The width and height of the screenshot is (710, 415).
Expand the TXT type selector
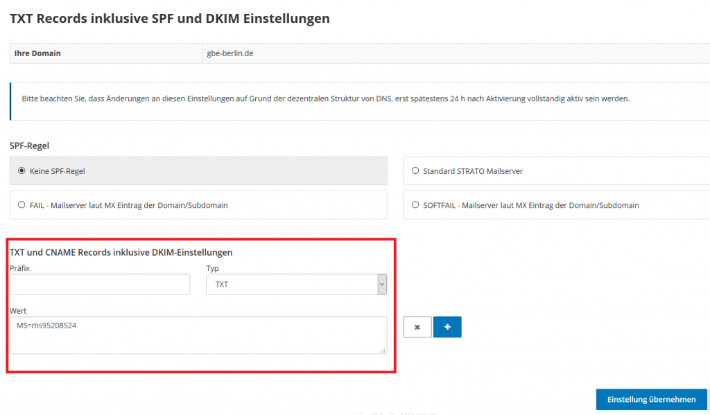click(296, 284)
